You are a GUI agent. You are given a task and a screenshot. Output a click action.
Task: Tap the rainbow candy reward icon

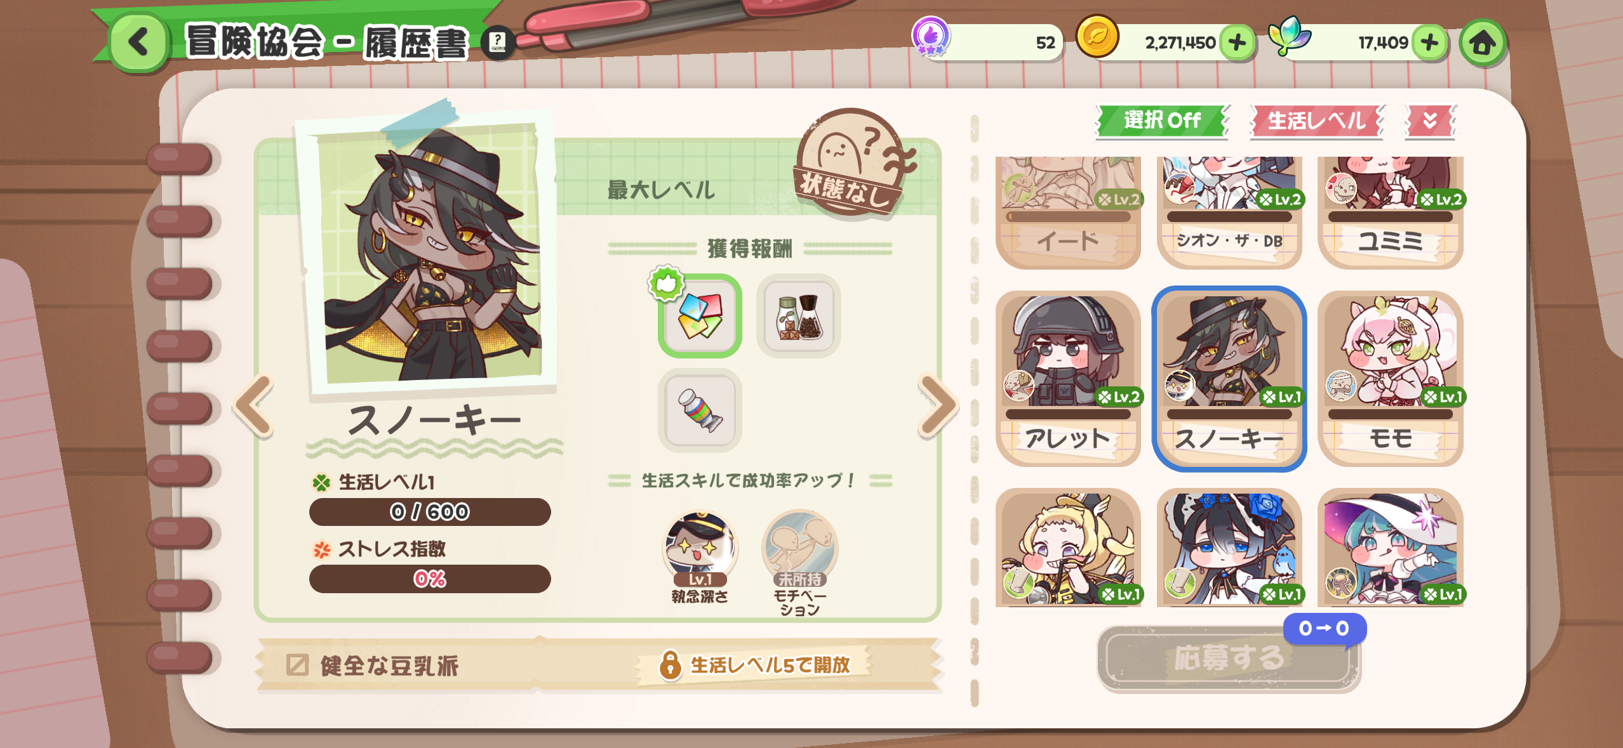[700, 410]
